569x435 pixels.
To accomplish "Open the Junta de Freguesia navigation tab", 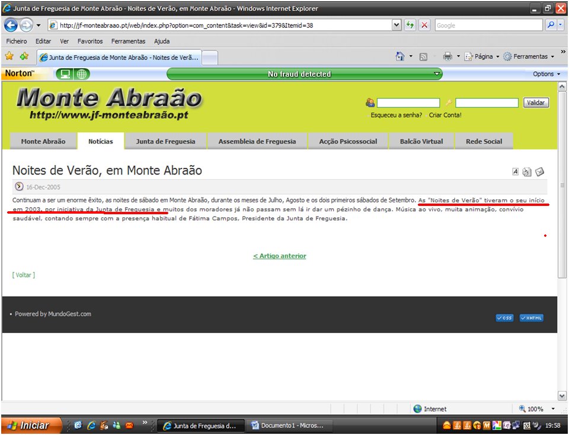I will (x=165, y=141).
